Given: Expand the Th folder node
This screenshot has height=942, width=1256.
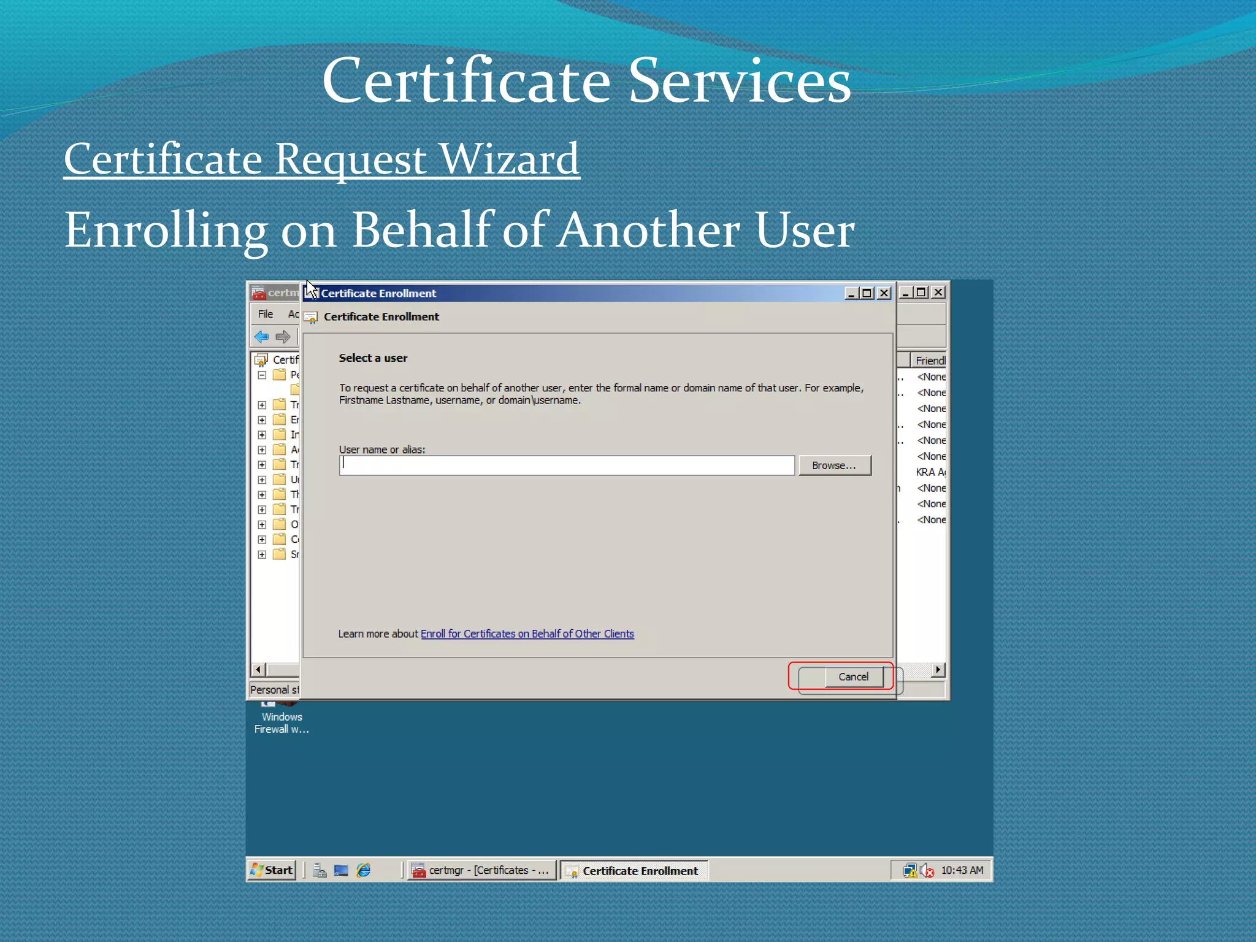Looking at the screenshot, I should [x=262, y=494].
